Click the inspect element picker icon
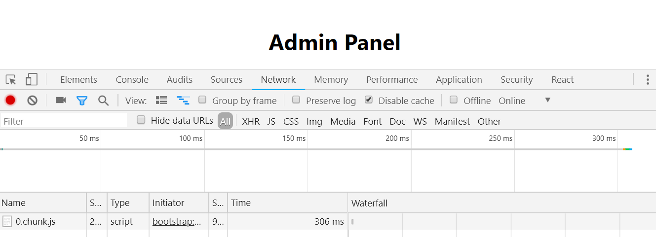Image resolution: width=656 pixels, height=237 pixels. 11,80
